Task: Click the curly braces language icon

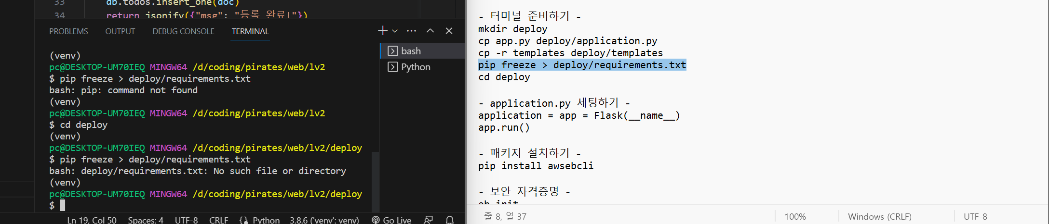Action: pos(243,220)
